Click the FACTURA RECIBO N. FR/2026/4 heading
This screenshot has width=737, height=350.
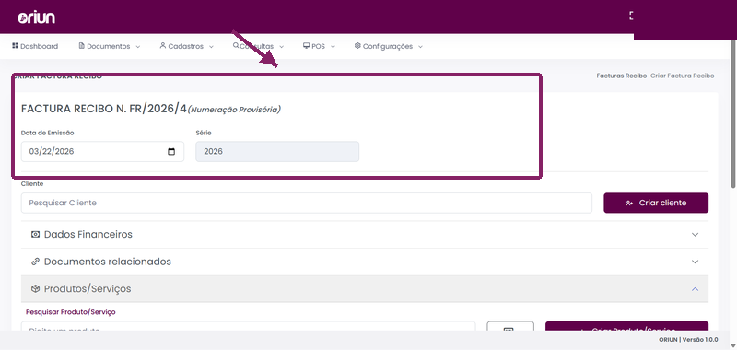[x=104, y=109]
